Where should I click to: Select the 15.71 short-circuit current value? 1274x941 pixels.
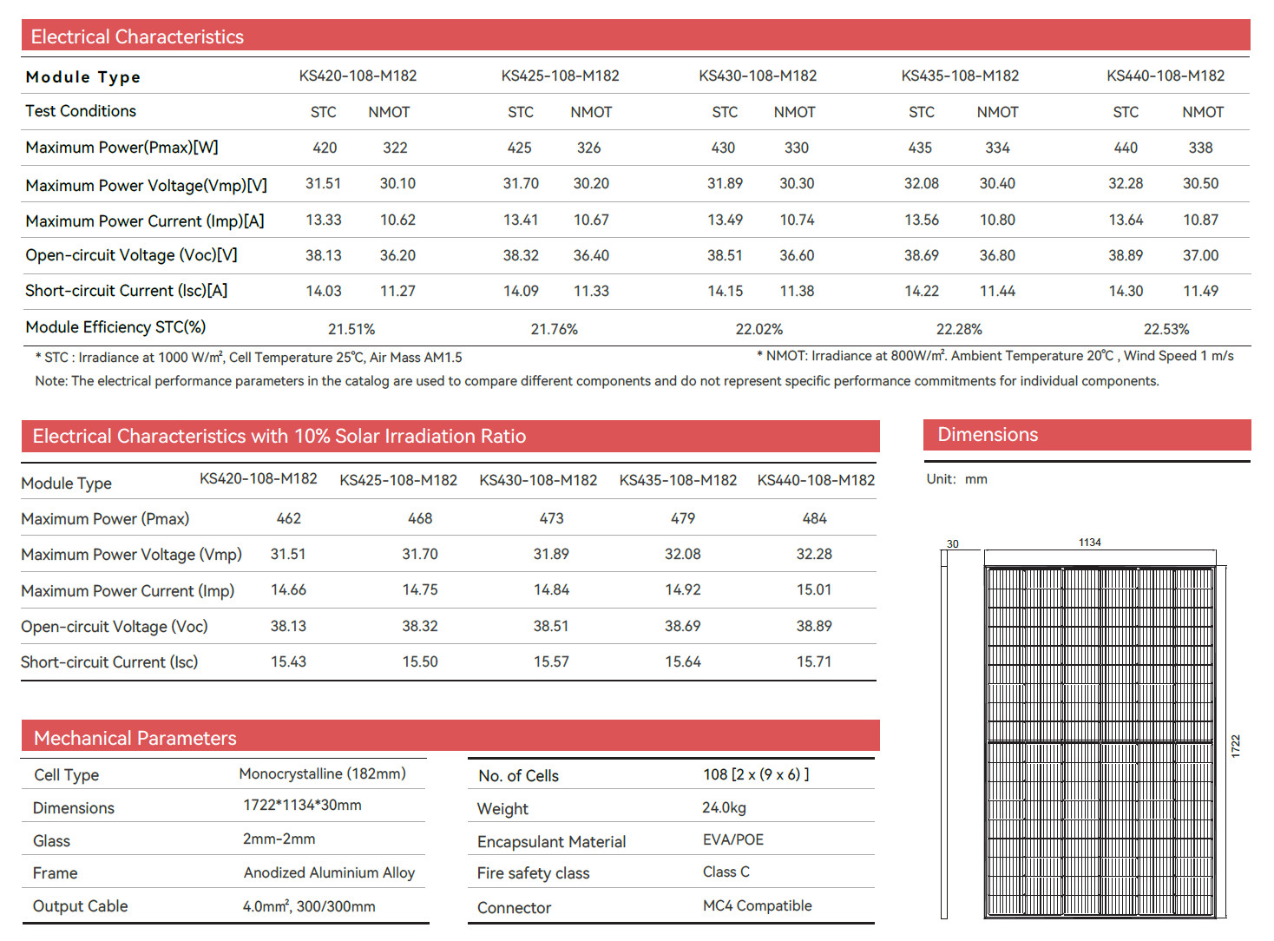tap(814, 661)
